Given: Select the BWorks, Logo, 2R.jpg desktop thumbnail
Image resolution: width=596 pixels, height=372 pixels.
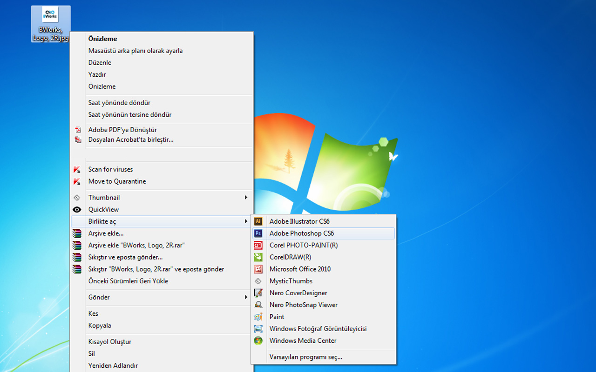Looking at the screenshot, I should [50, 15].
